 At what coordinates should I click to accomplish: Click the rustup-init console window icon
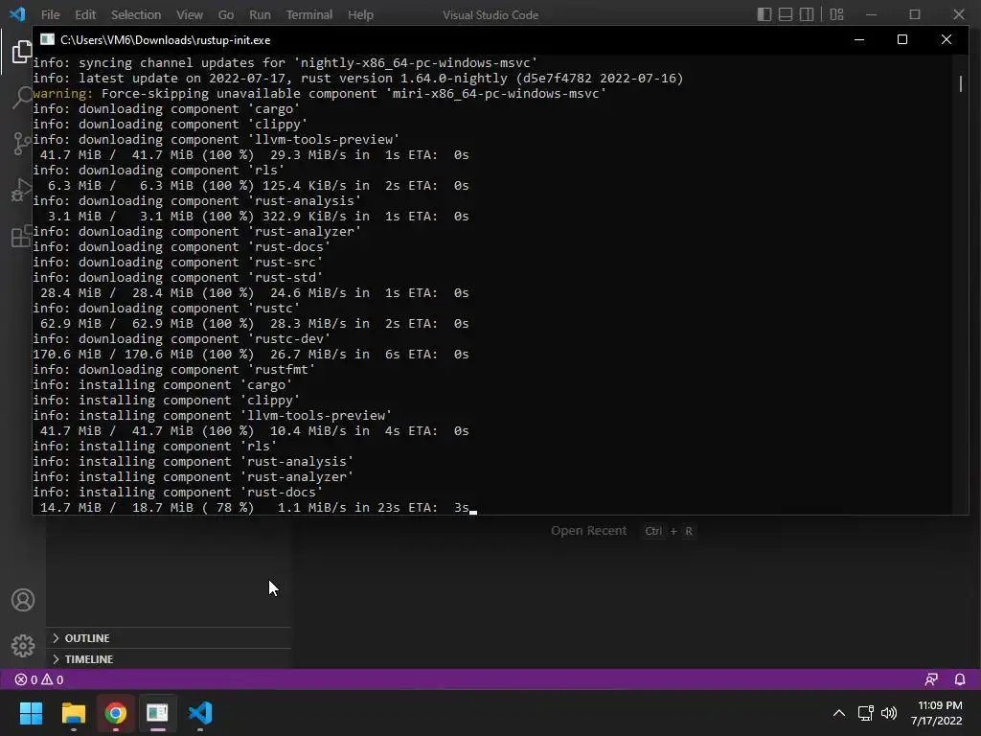[48, 39]
